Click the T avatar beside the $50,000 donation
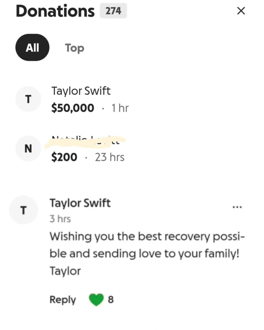Viewport: 264px width, 330px height. (28, 99)
